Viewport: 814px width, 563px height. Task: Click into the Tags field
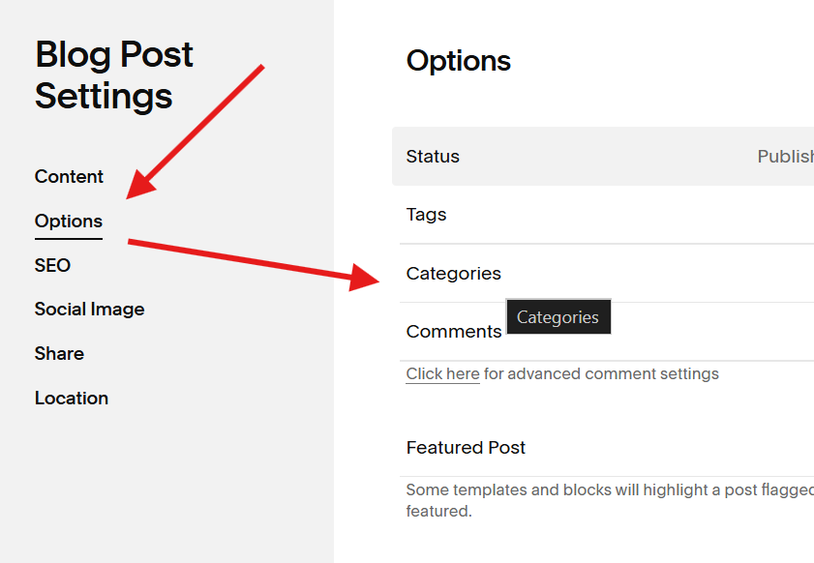[607, 215]
